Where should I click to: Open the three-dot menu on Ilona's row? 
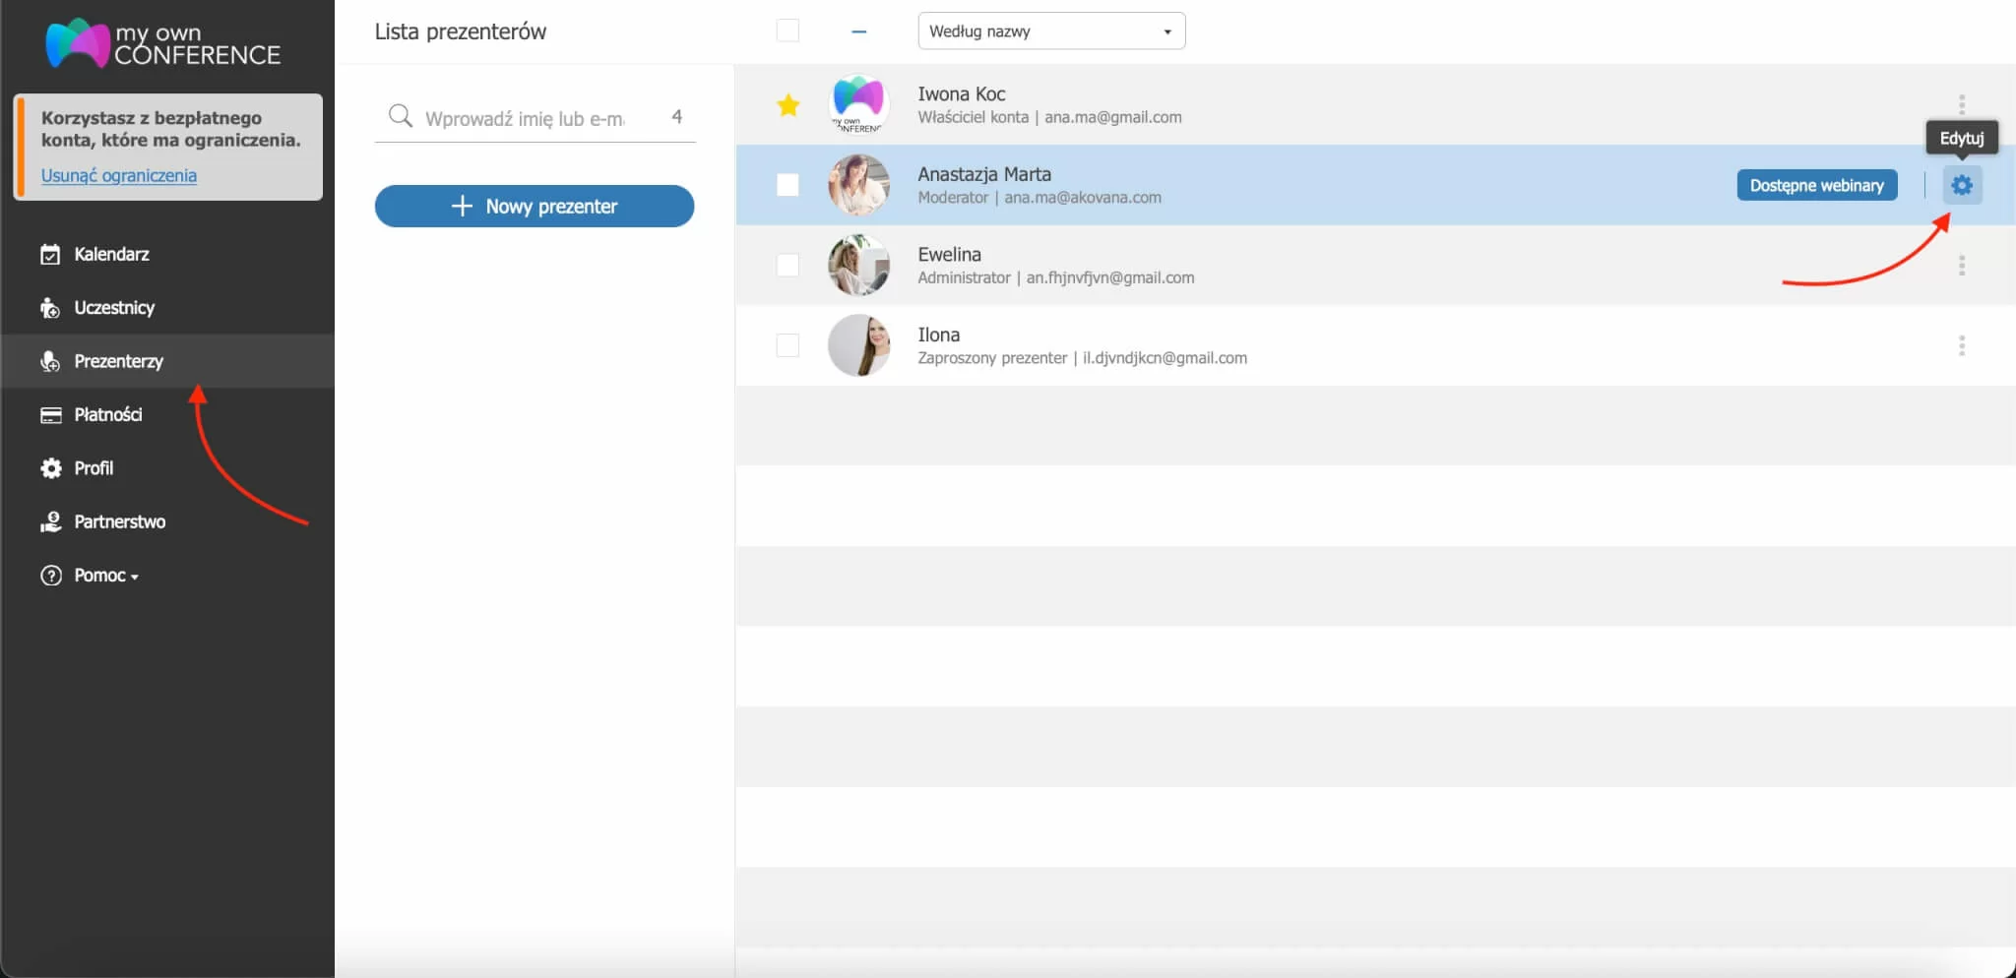coord(1963,345)
